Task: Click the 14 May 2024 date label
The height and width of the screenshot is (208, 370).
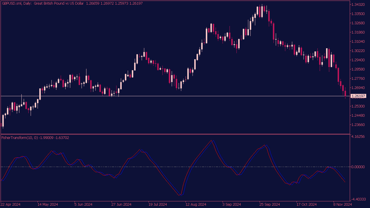Action: point(48,205)
